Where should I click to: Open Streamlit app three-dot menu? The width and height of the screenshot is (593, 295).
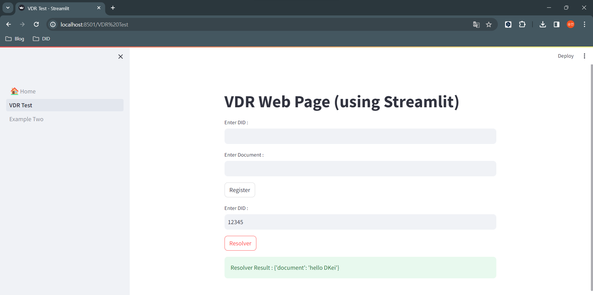coord(584,56)
